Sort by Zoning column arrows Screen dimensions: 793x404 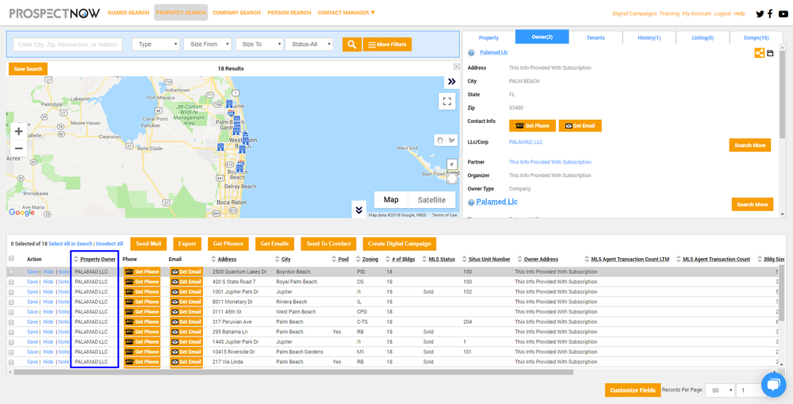358,260
